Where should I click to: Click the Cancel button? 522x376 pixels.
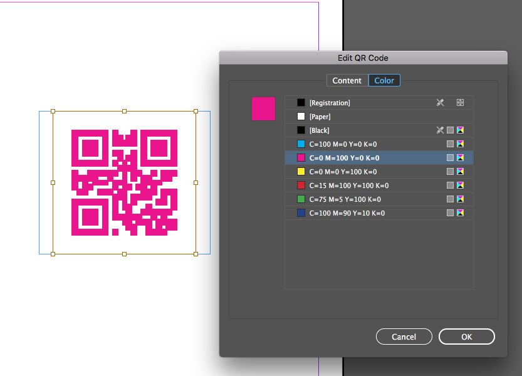404,337
